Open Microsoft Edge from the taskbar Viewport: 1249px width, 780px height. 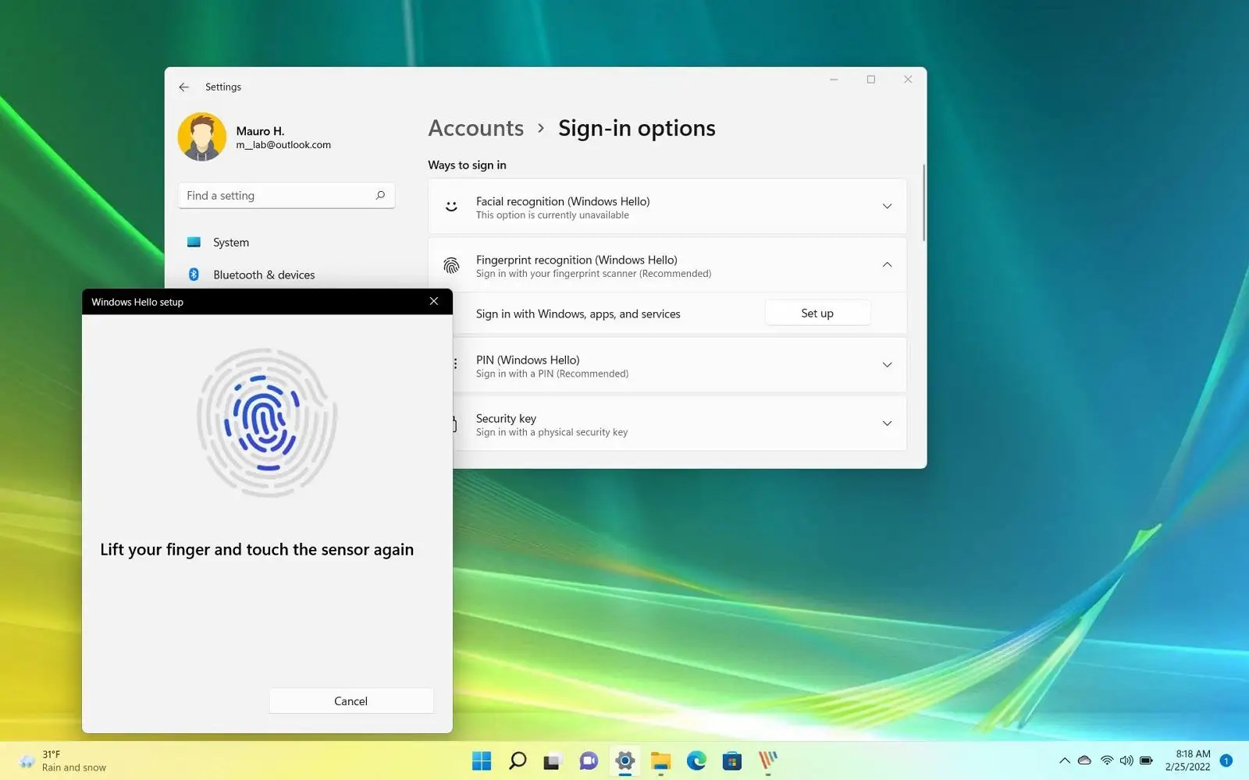point(696,760)
